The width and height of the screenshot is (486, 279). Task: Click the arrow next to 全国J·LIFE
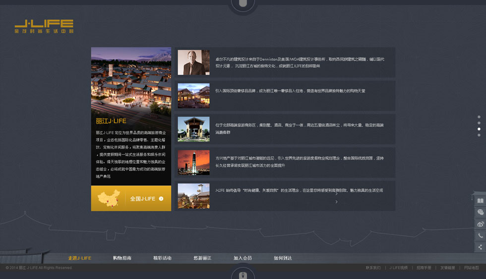point(161,199)
